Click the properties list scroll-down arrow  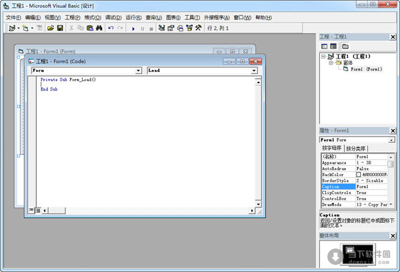[391, 205]
